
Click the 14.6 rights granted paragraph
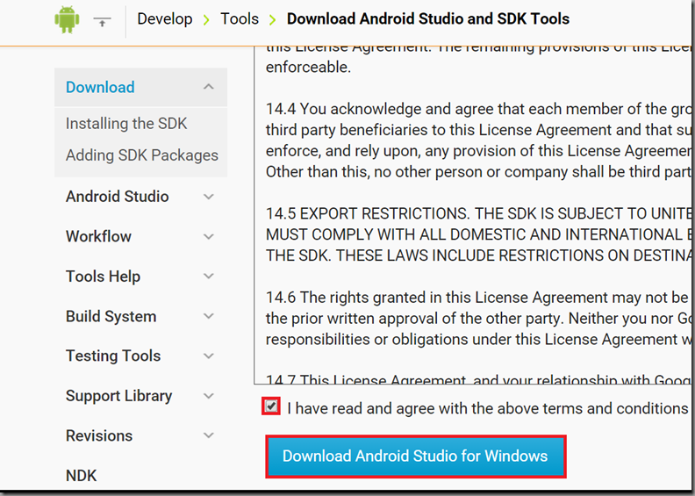click(x=479, y=319)
